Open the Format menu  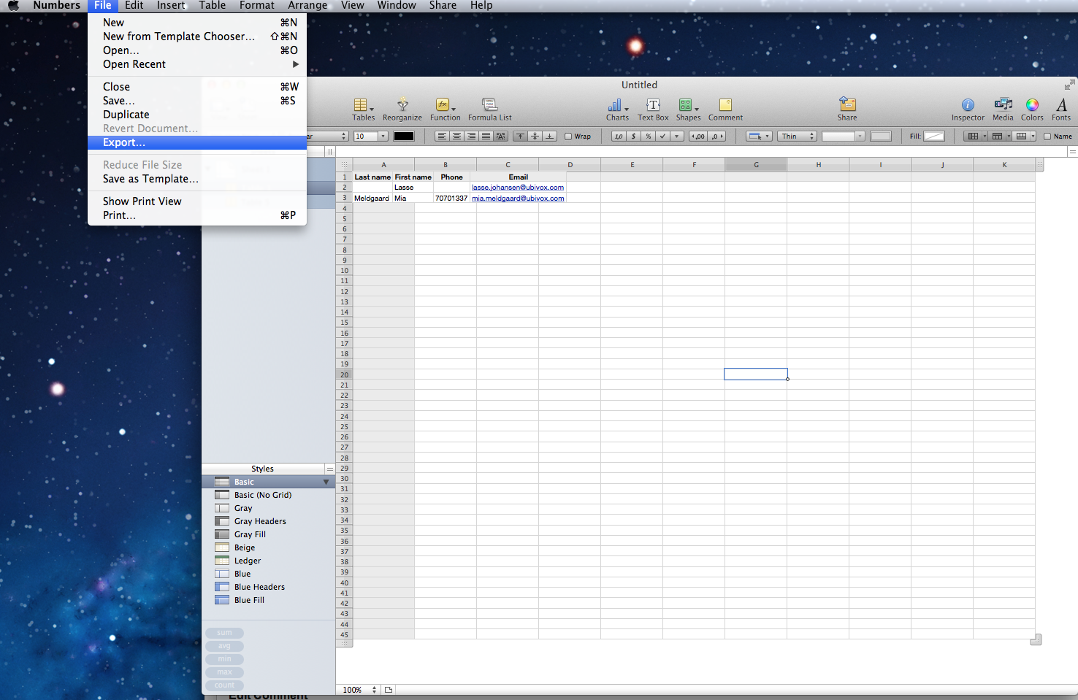pos(256,6)
